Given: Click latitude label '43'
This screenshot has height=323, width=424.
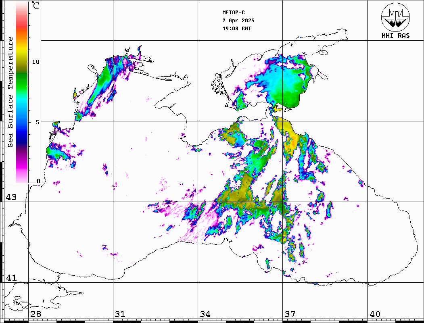Looking at the screenshot, I should point(11,197).
